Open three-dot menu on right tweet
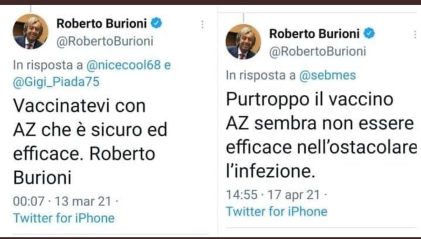 415,34
